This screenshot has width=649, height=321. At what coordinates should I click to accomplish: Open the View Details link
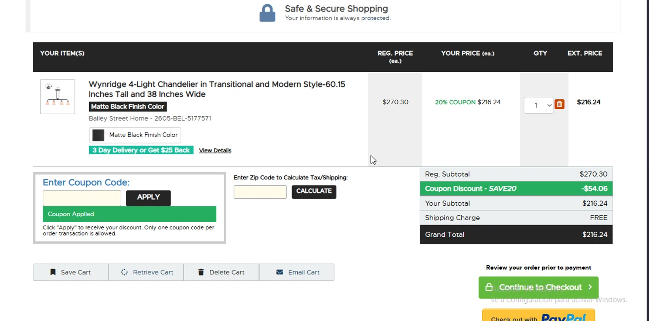[215, 150]
